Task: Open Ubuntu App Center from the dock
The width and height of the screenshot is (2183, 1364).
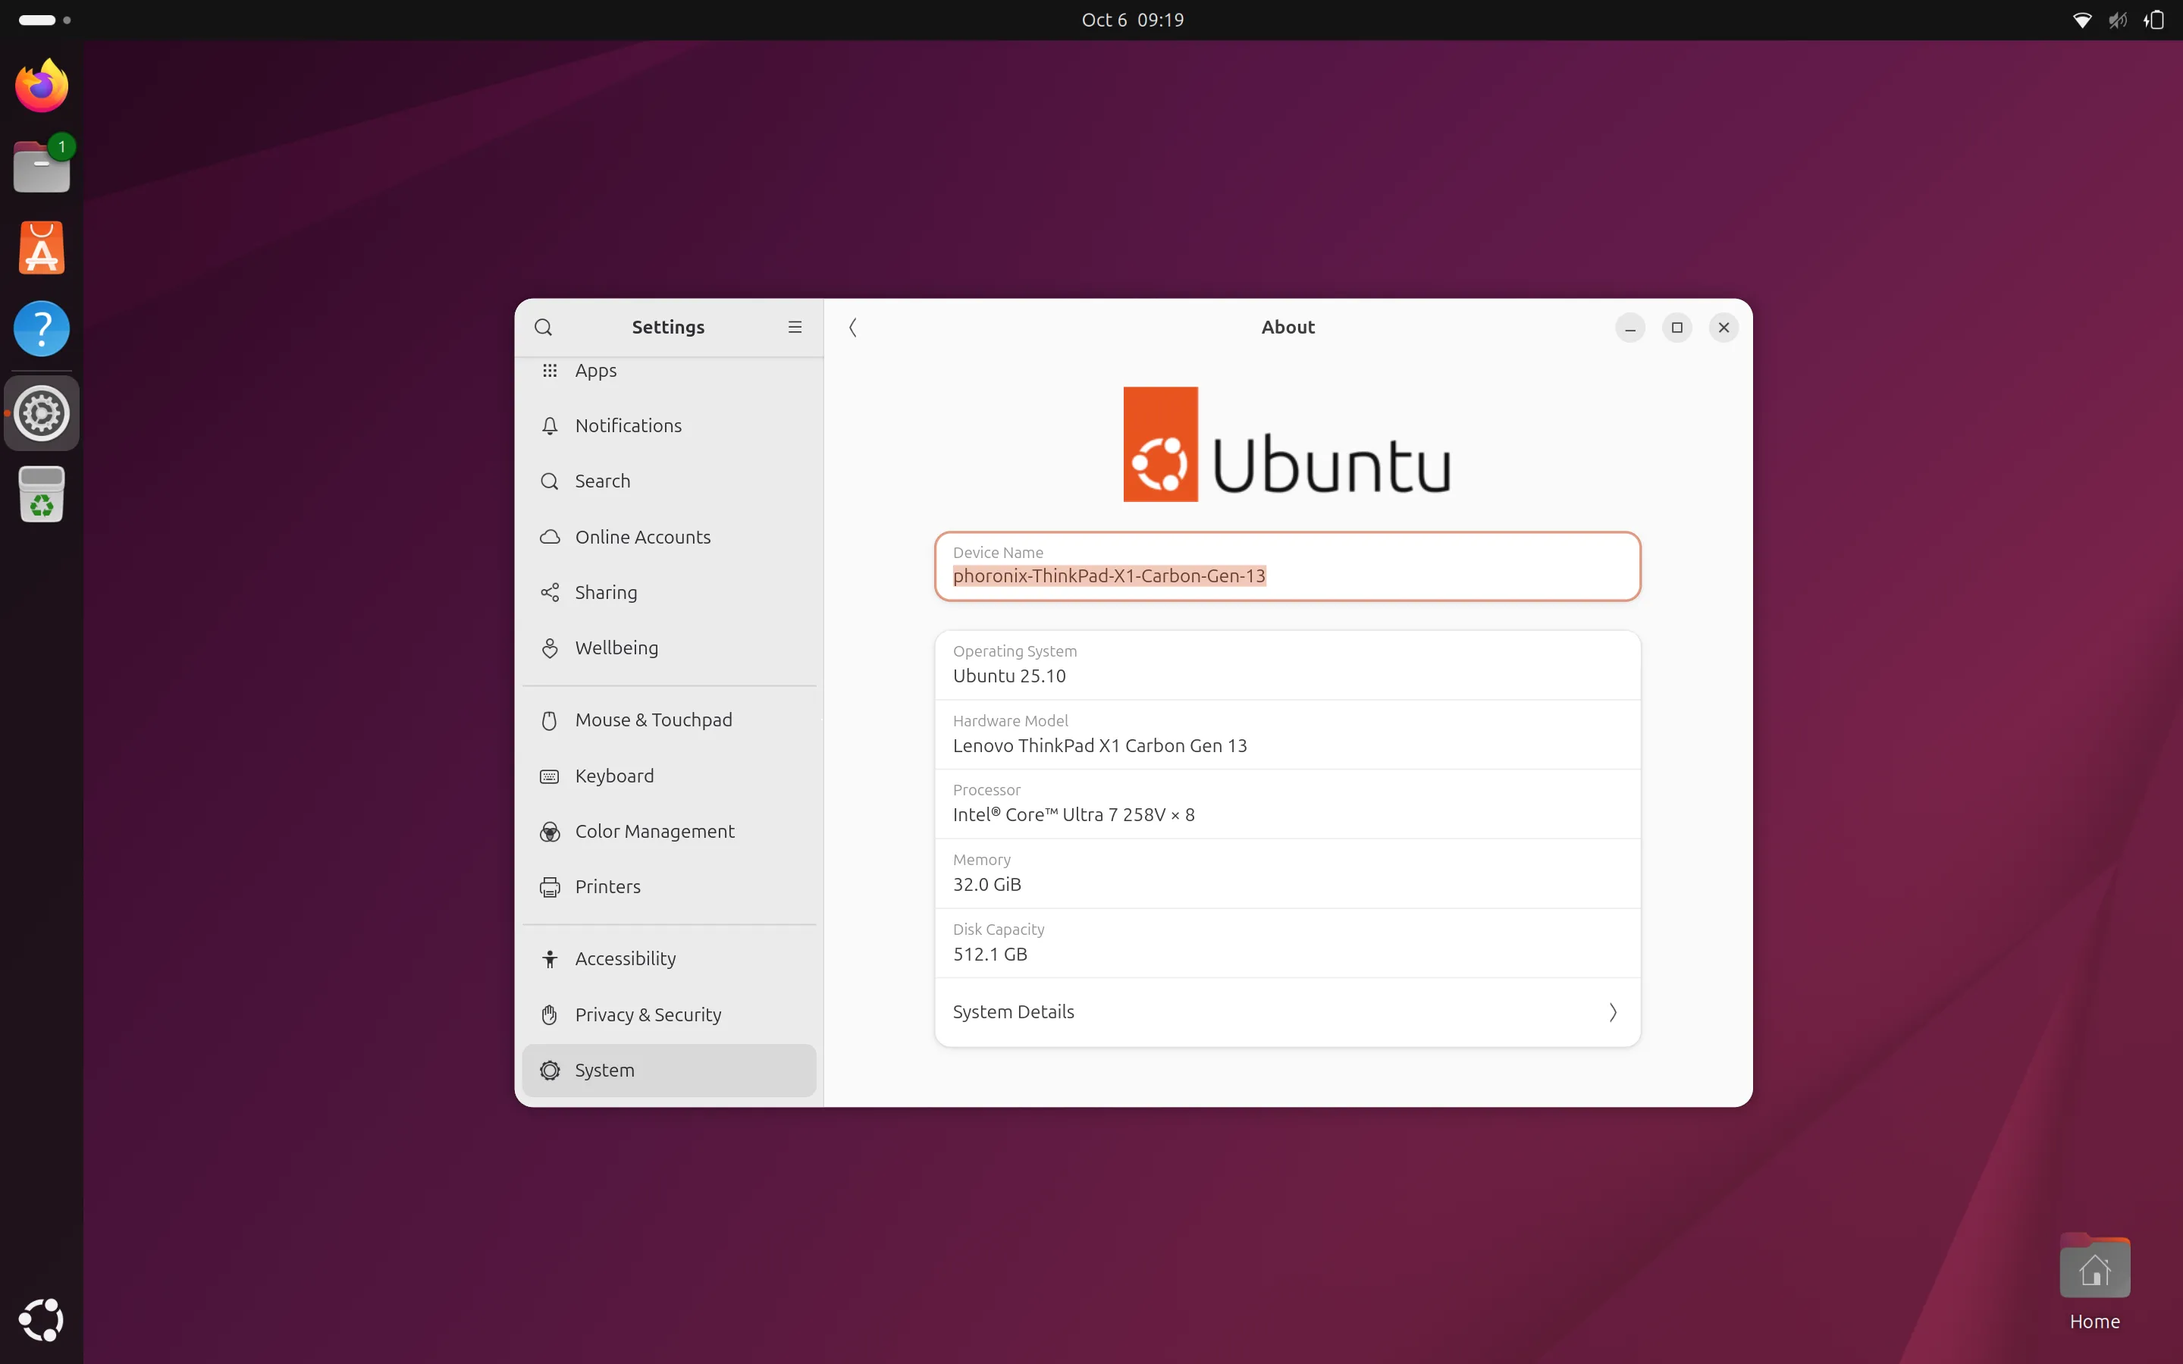Action: tap(41, 246)
